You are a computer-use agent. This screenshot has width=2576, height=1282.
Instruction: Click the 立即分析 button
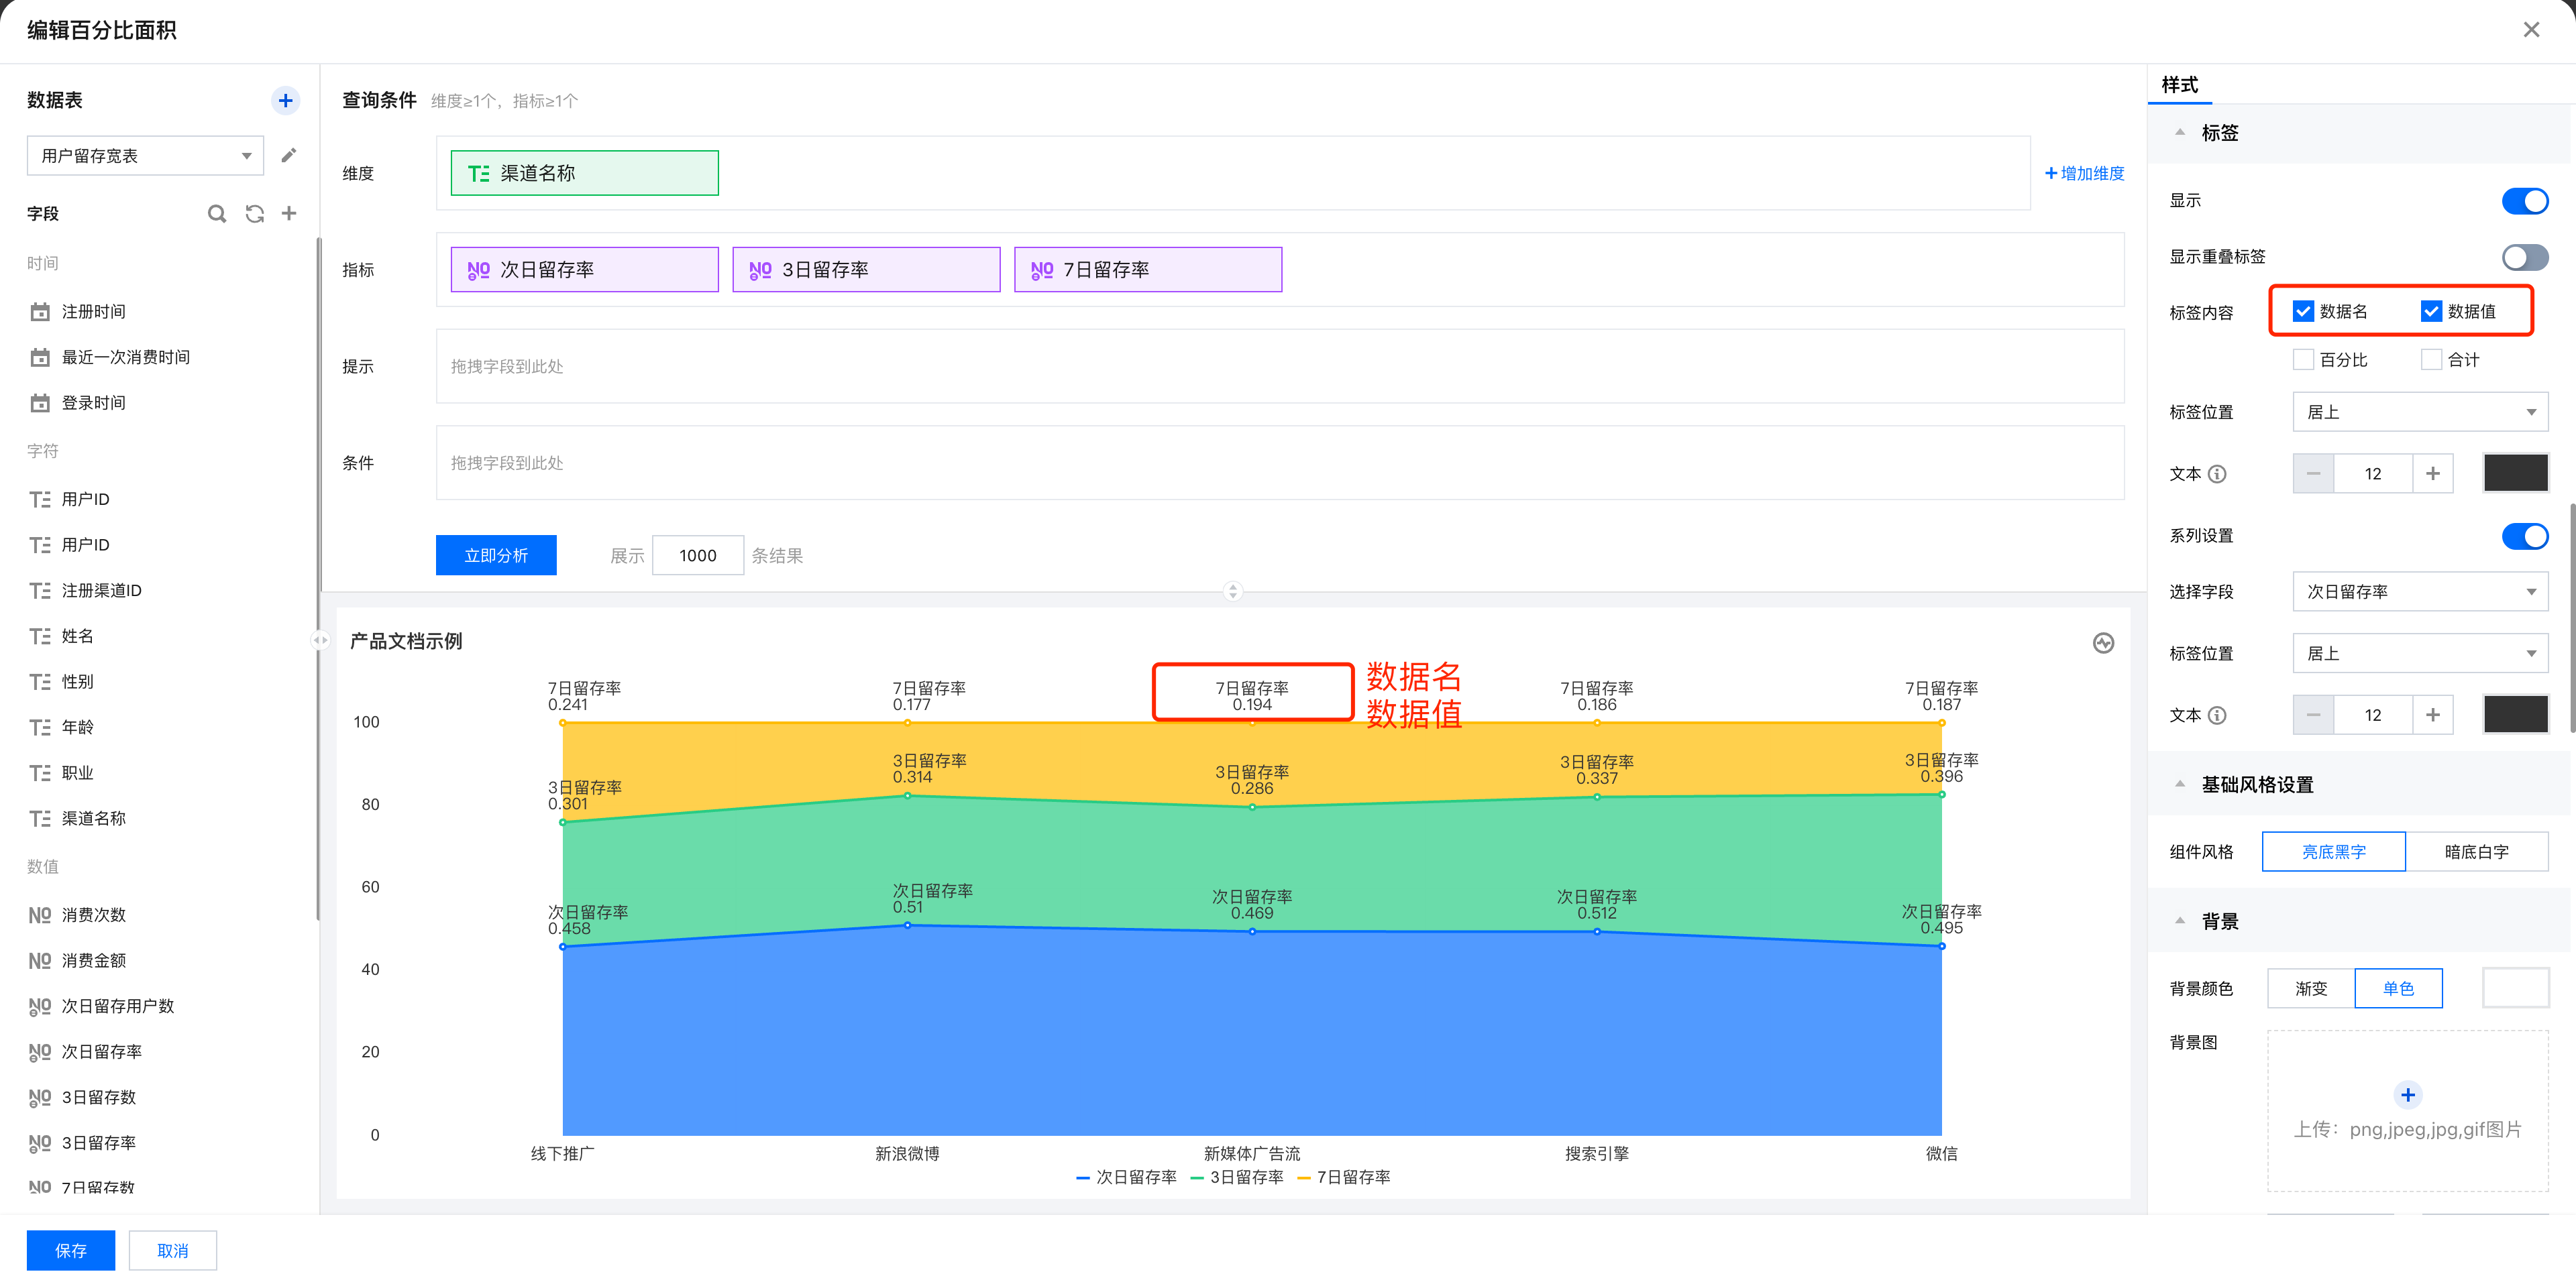point(496,556)
